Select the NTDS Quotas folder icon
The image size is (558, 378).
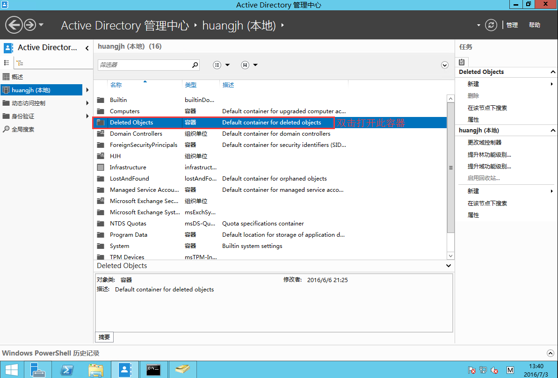[101, 224]
